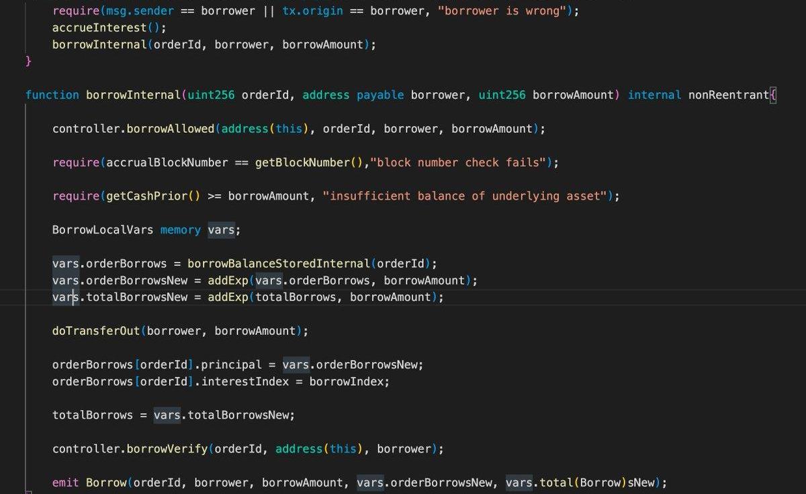The width and height of the screenshot is (806, 494).
Task: Click the "block number check fails" string
Action: point(460,162)
